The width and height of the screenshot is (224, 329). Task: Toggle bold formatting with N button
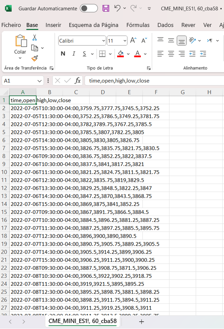coord(63,54)
